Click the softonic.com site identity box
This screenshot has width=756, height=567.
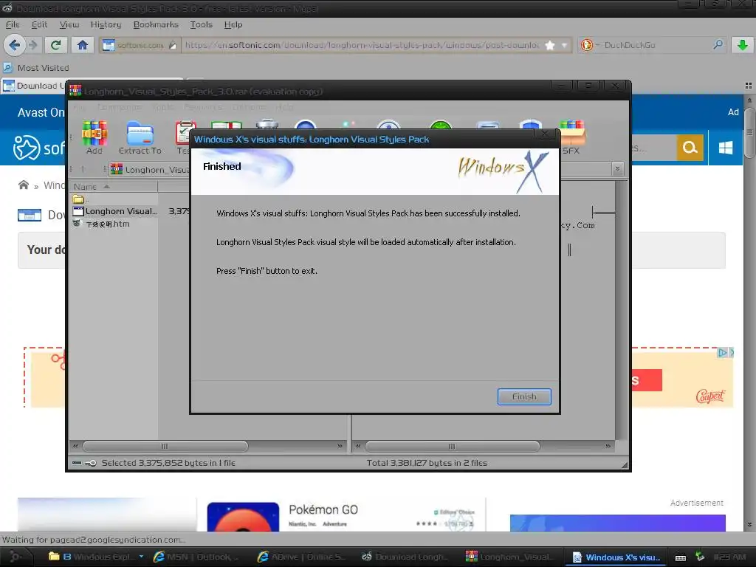click(140, 45)
